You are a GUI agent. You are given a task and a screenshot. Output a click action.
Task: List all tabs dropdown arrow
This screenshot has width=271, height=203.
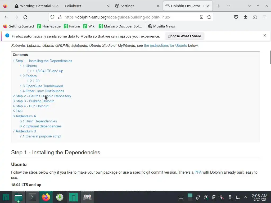[x=229, y=6]
